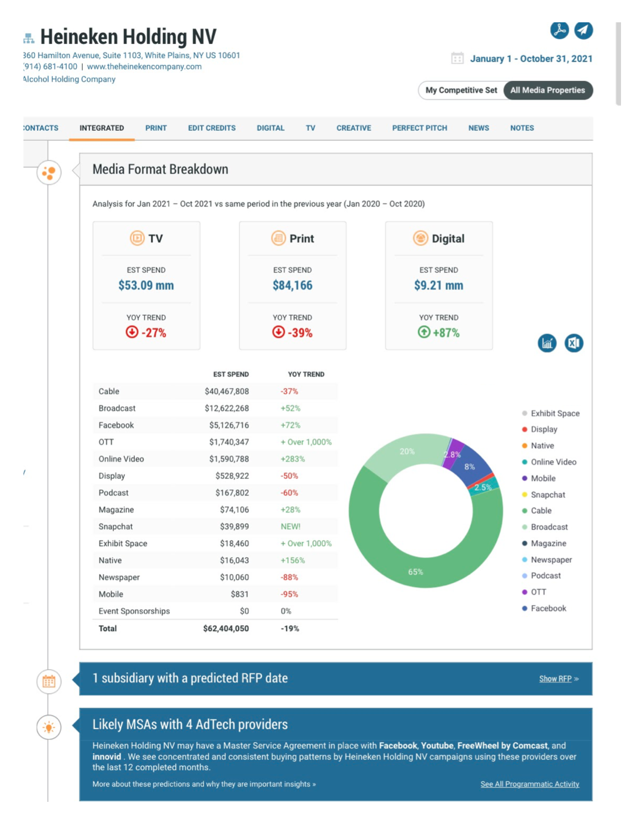The image size is (638, 823).
Task: Click the Cable spend $40,467,808 value
Action: click(x=227, y=392)
